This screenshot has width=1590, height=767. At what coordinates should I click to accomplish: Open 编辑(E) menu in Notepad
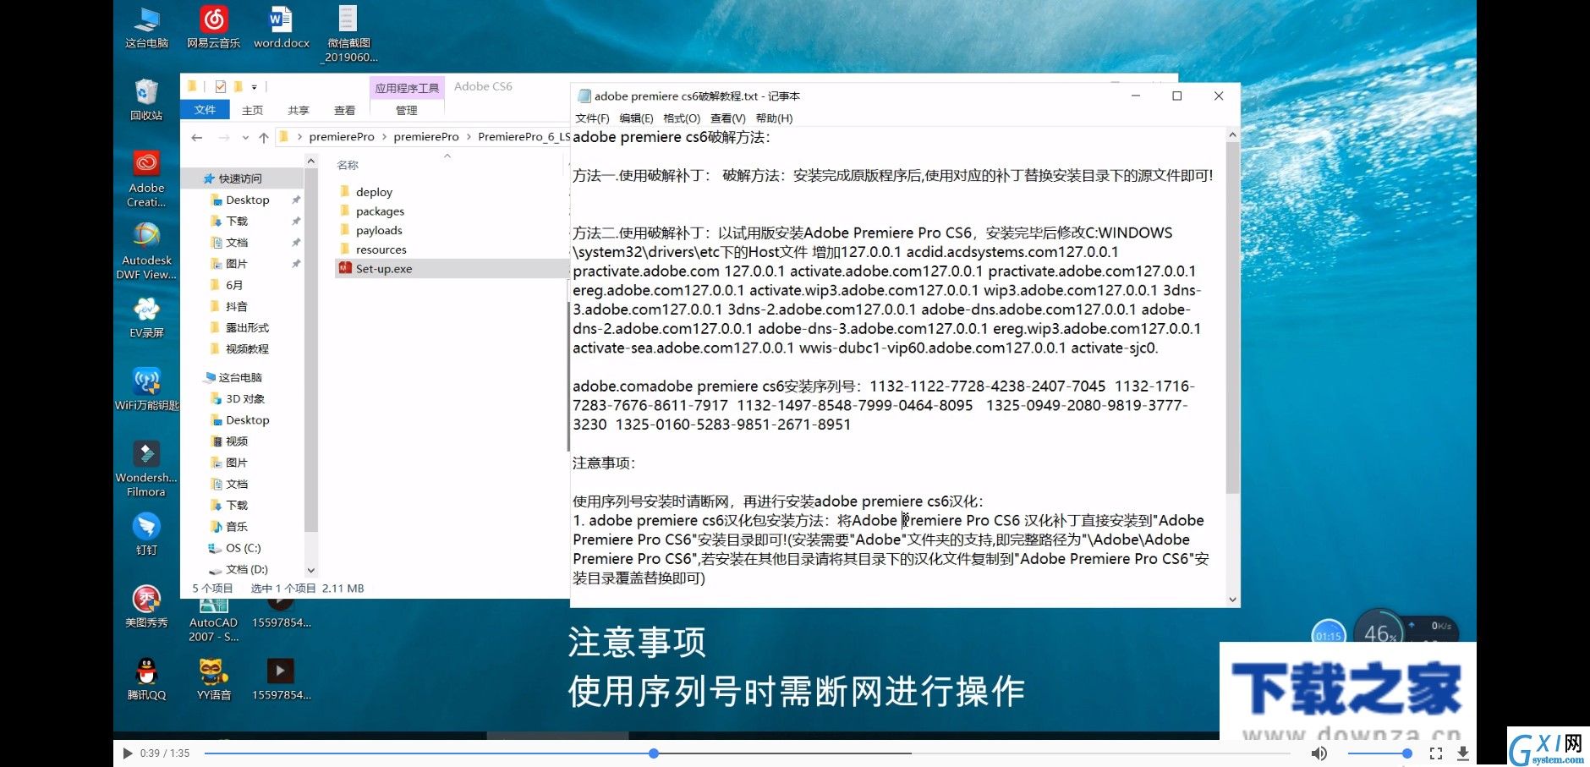point(636,118)
